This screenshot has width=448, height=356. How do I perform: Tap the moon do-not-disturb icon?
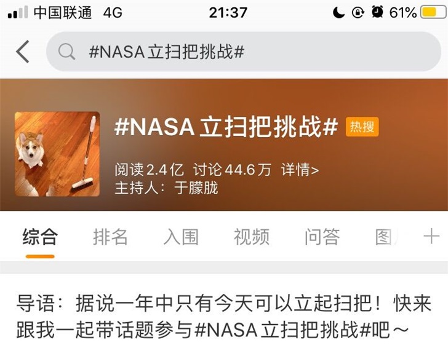tap(339, 12)
